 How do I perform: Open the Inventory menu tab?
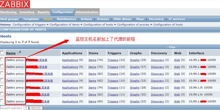click(27, 12)
